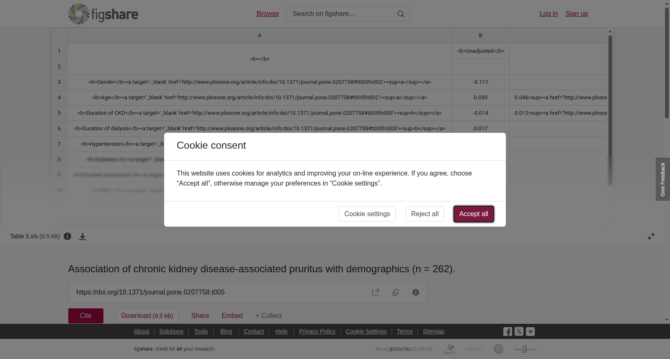Click the Log in link
The image size is (670, 359).
pyautogui.click(x=549, y=14)
